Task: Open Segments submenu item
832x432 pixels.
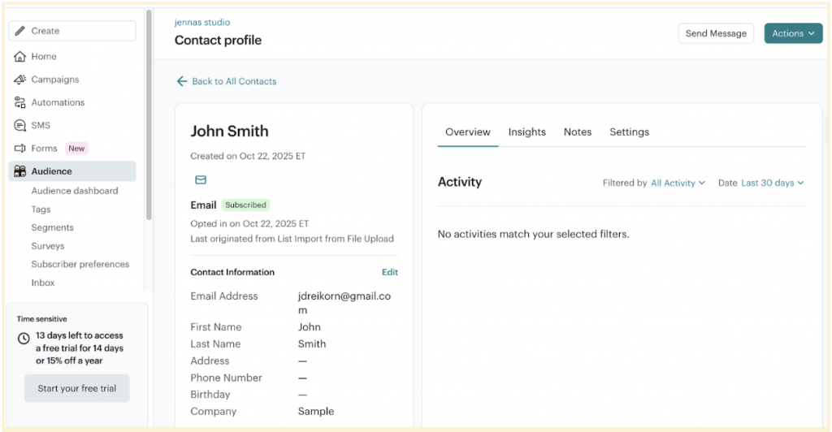Action: [53, 227]
